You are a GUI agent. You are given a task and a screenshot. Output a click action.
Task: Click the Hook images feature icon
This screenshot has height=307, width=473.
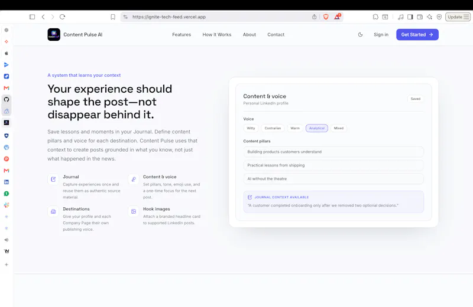tap(134, 211)
